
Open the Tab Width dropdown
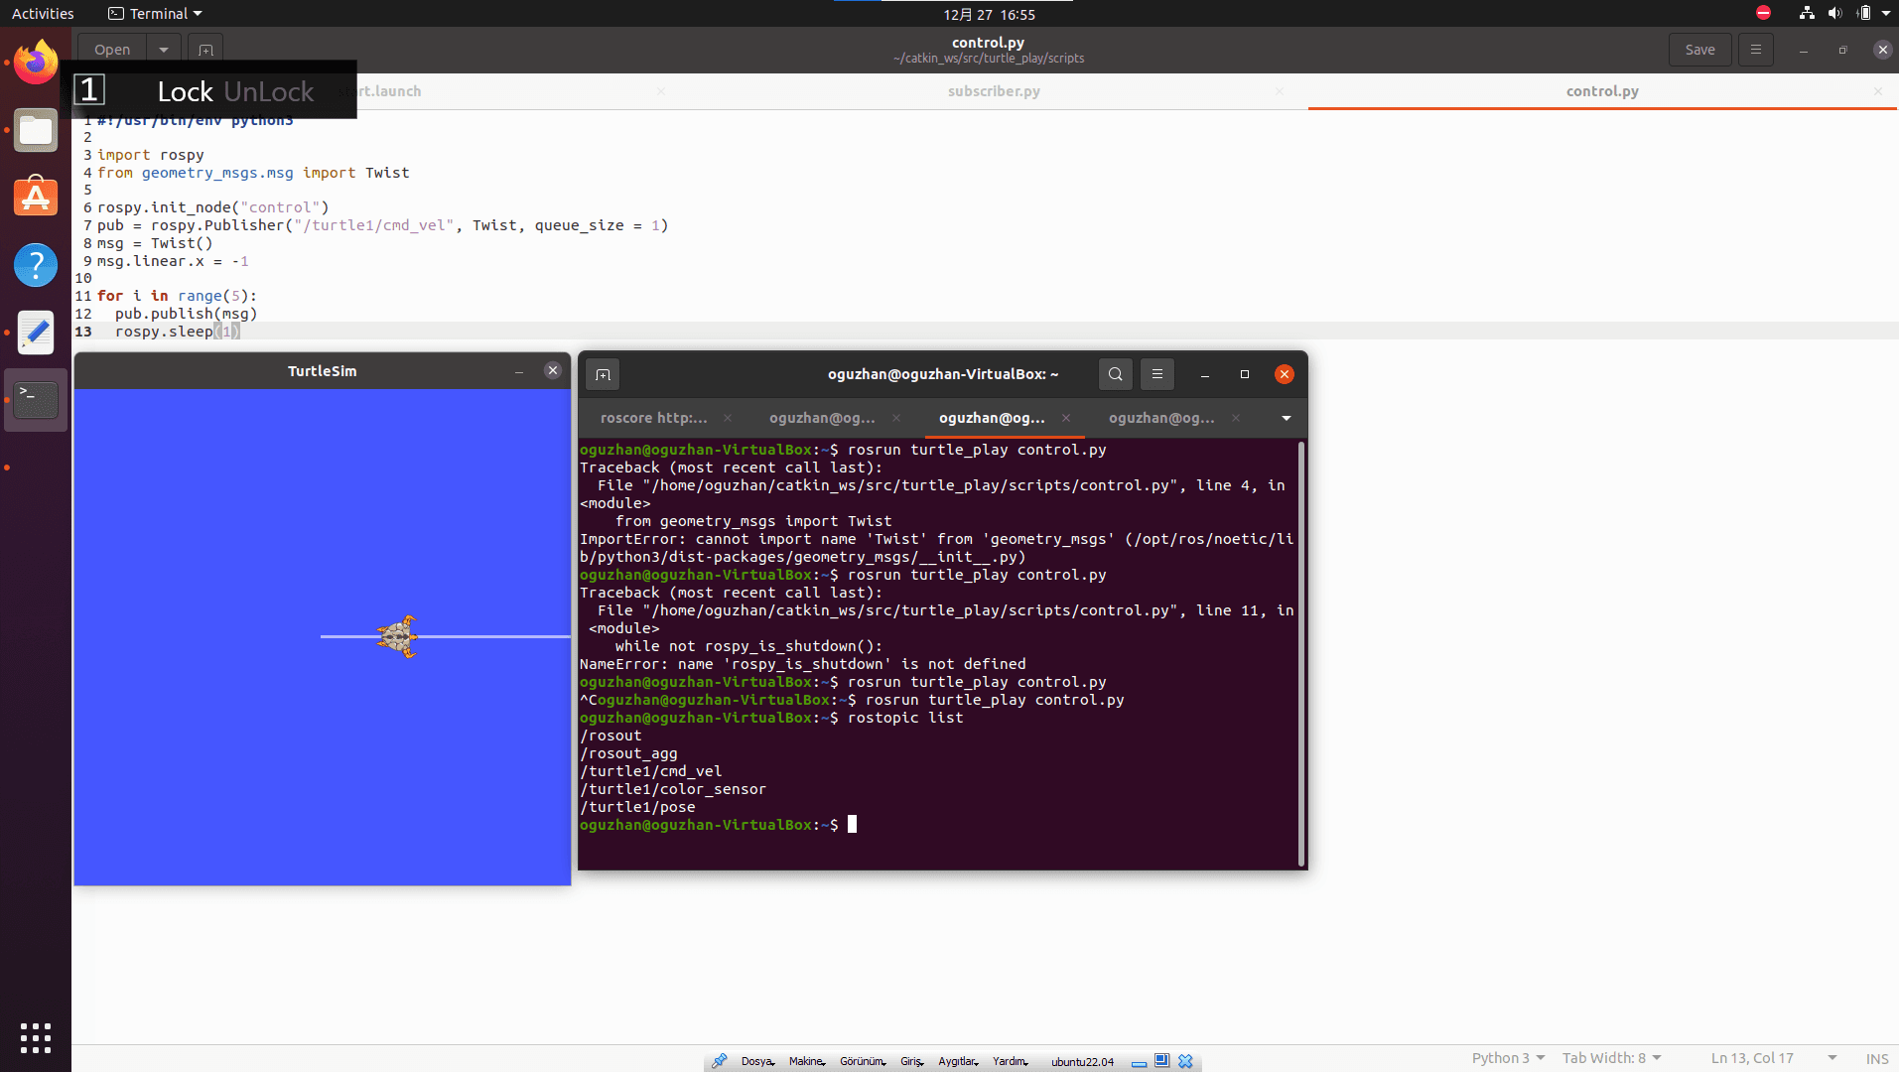click(x=1611, y=1058)
